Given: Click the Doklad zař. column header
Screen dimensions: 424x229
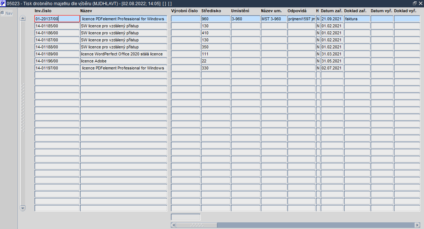Looking at the screenshot, I should pos(355,11).
